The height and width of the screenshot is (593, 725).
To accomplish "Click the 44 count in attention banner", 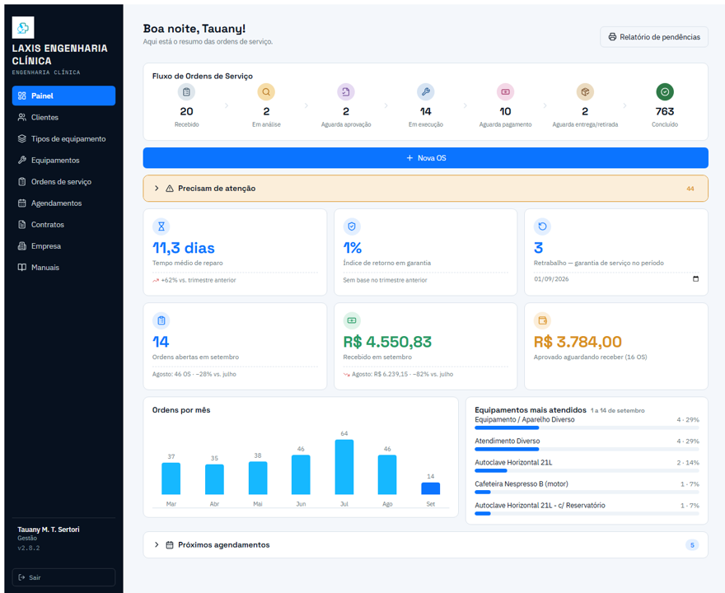I will click(x=690, y=189).
